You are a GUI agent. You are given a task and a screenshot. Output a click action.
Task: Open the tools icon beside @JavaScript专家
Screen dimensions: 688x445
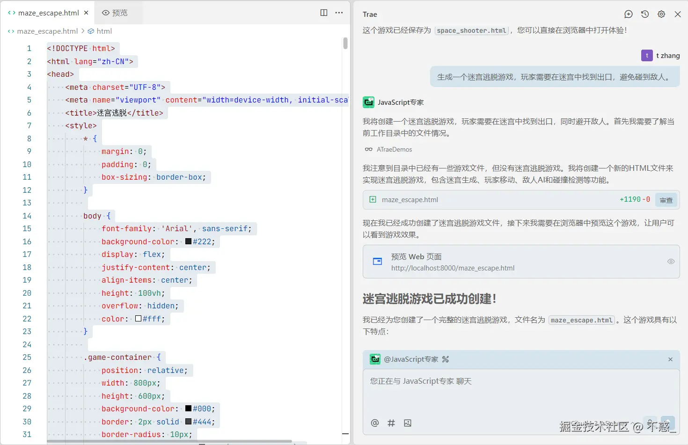pyautogui.click(x=445, y=359)
